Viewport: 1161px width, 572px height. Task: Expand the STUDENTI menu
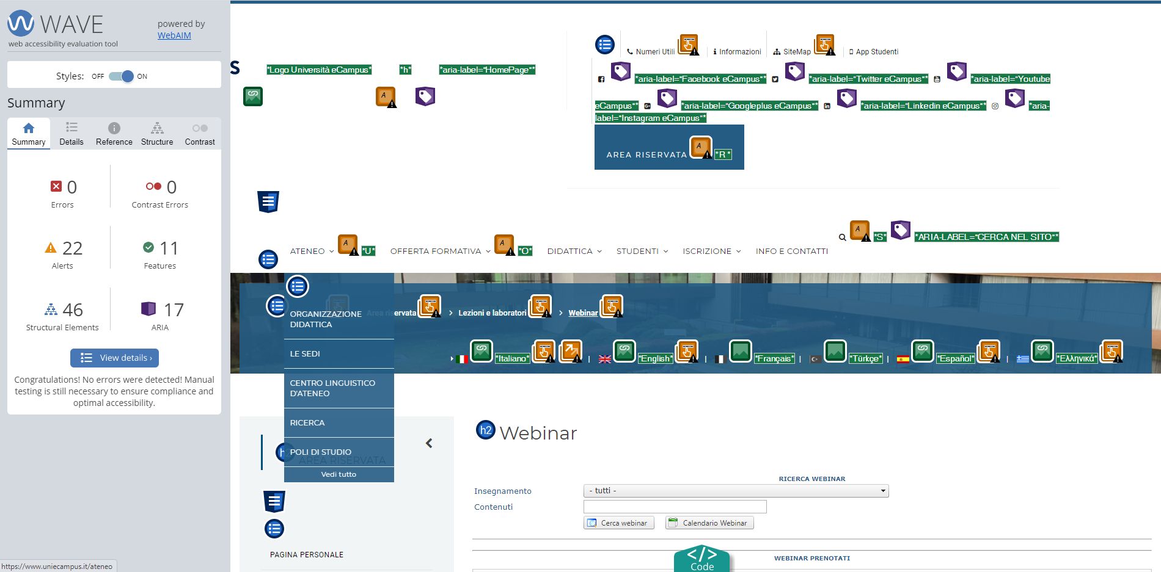(x=642, y=251)
